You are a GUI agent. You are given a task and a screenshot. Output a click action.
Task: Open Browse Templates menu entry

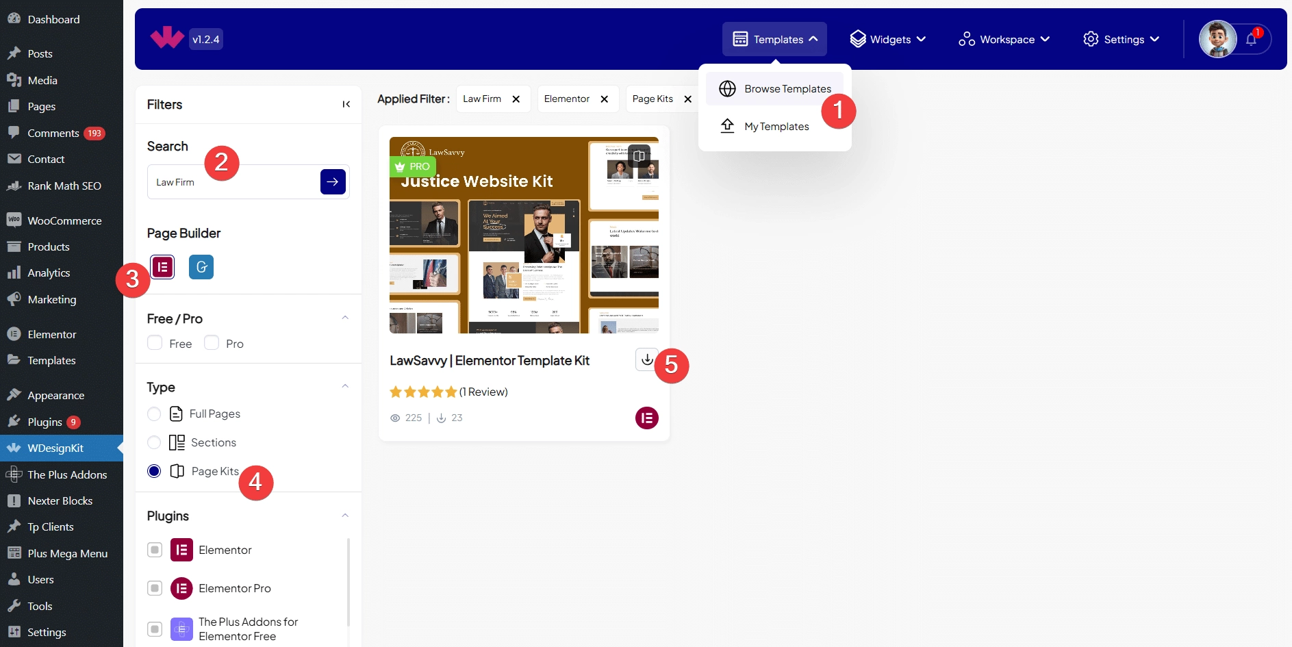click(x=787, y=89)
